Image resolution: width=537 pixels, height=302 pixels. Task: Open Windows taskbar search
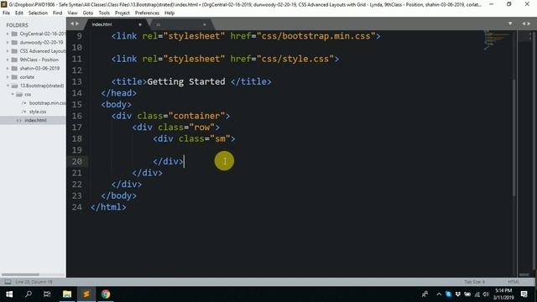(x=29, y=294)
